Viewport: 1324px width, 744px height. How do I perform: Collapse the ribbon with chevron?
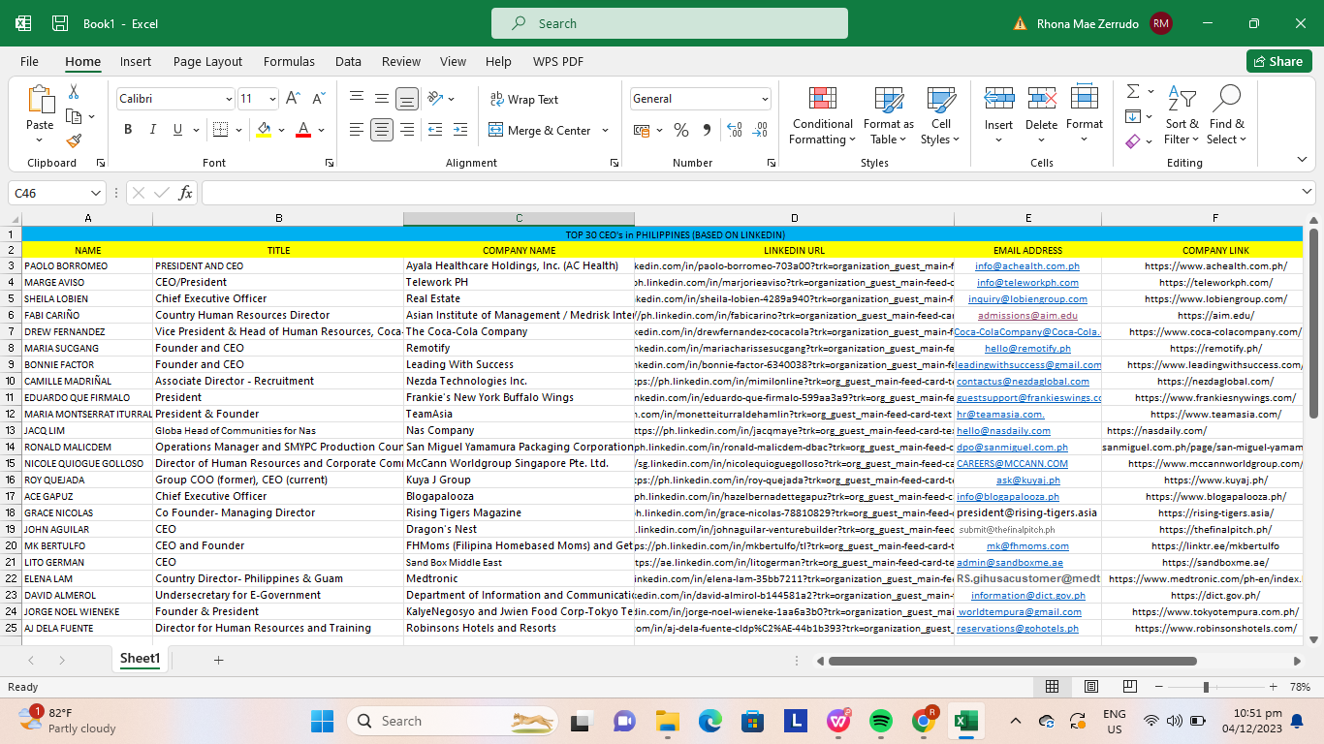(x=1302, y=160)
